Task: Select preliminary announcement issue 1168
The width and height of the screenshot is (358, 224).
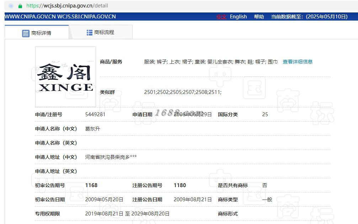Action: (91, 185)
